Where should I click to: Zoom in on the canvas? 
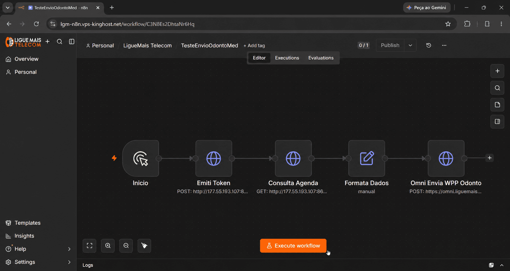click(108, 246)
